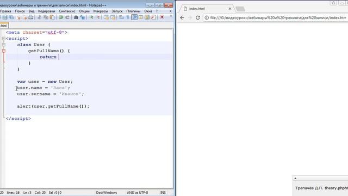Open the Окна menu

(148, 11)
